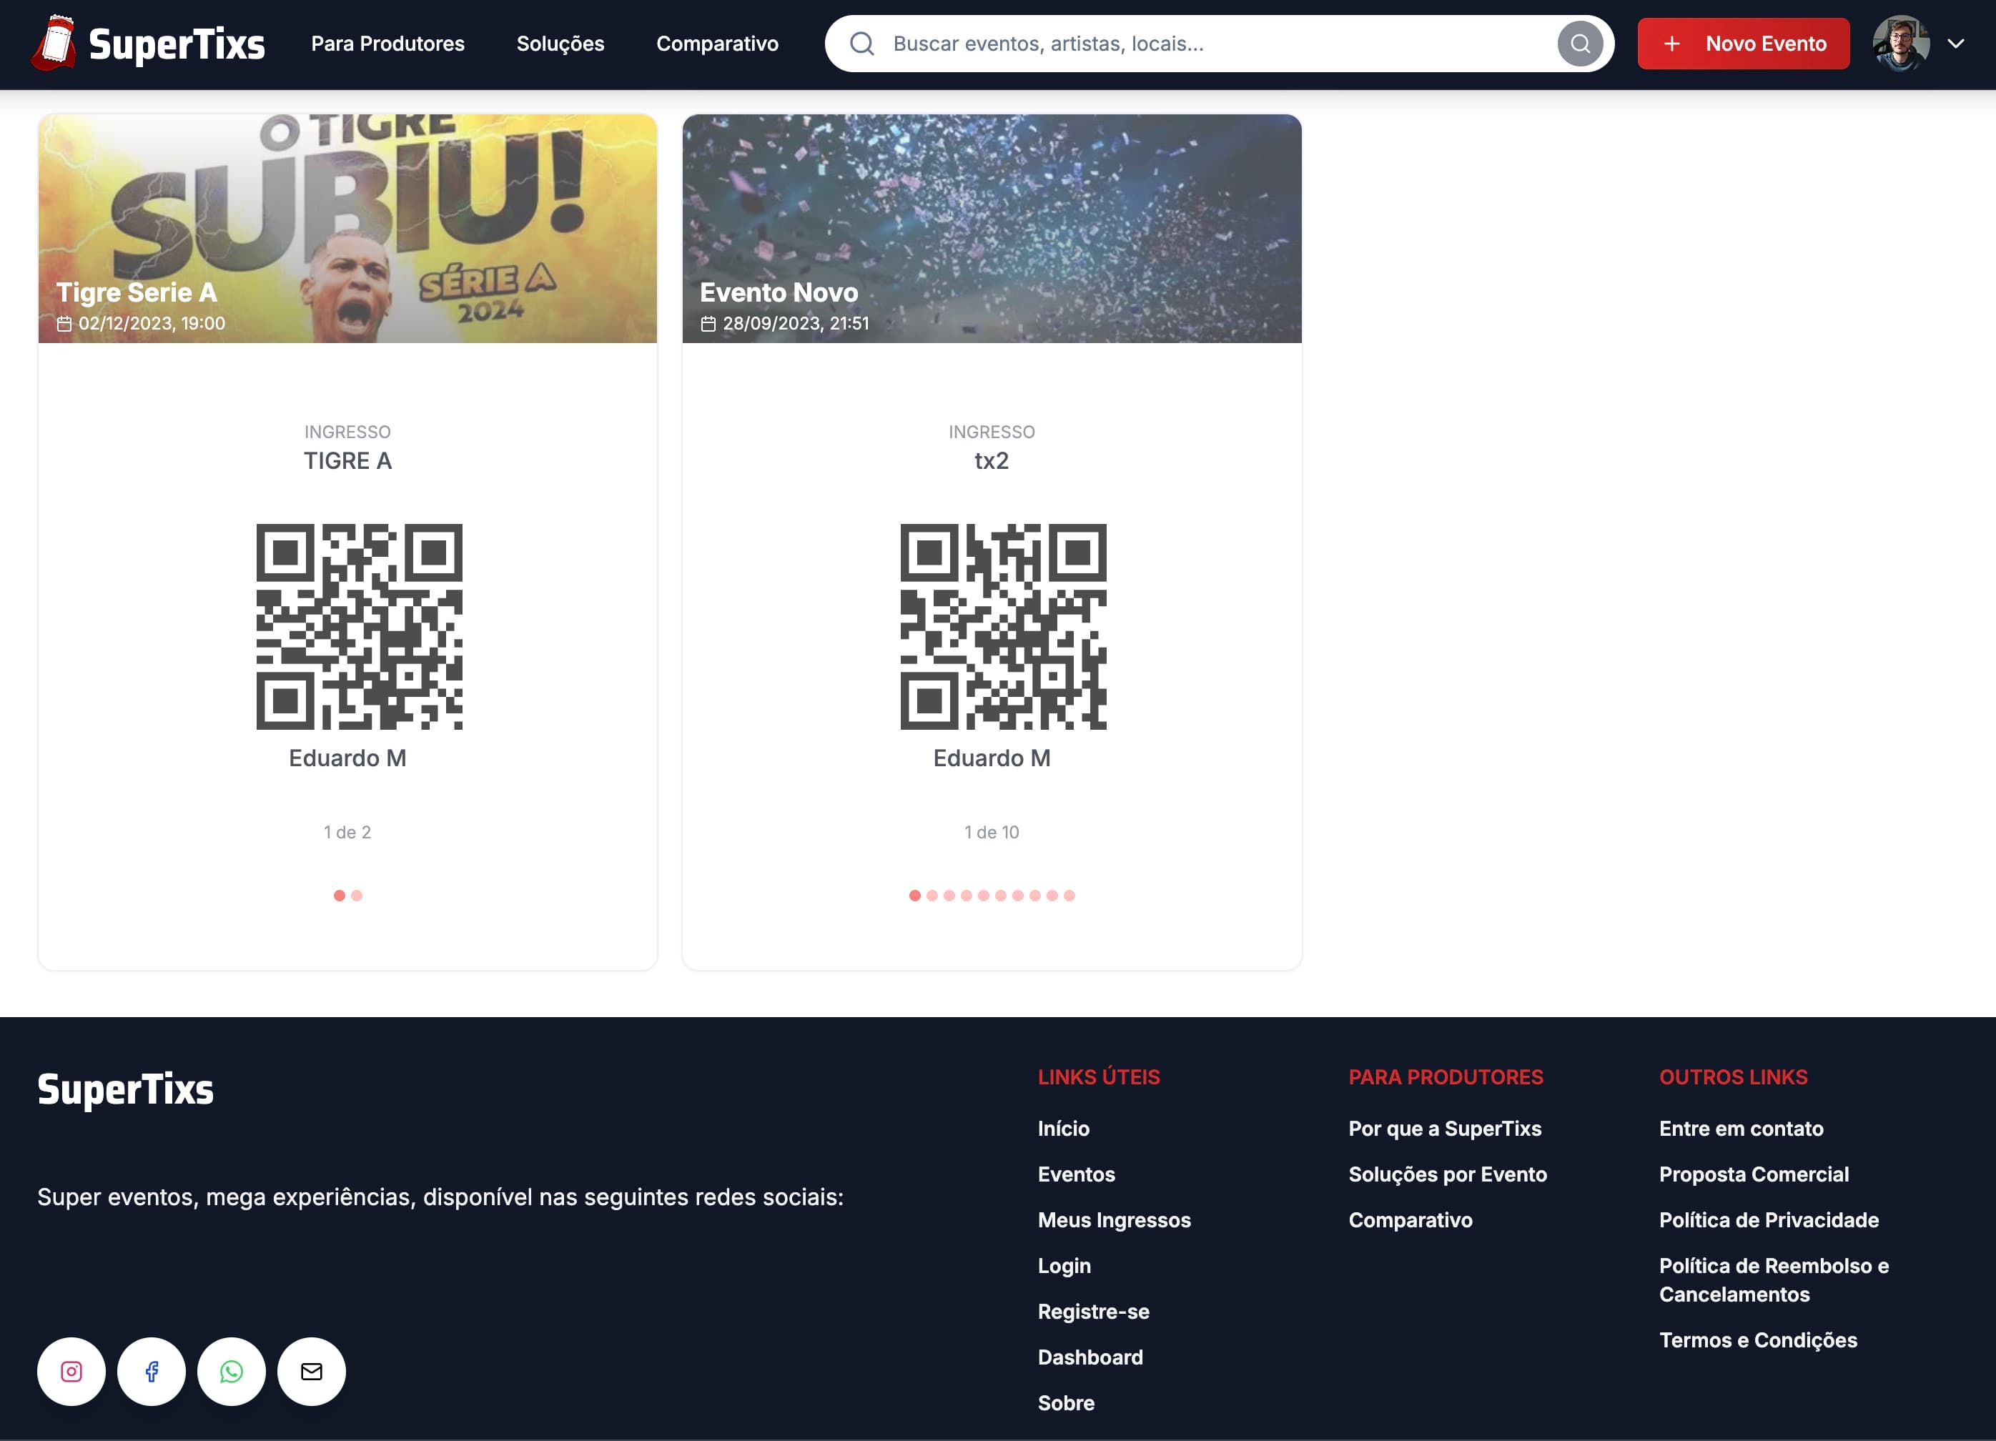1996x1441 pixels.
Task: Open the Meus Ingressos footer link
Action: (x=1114, y=1219)
